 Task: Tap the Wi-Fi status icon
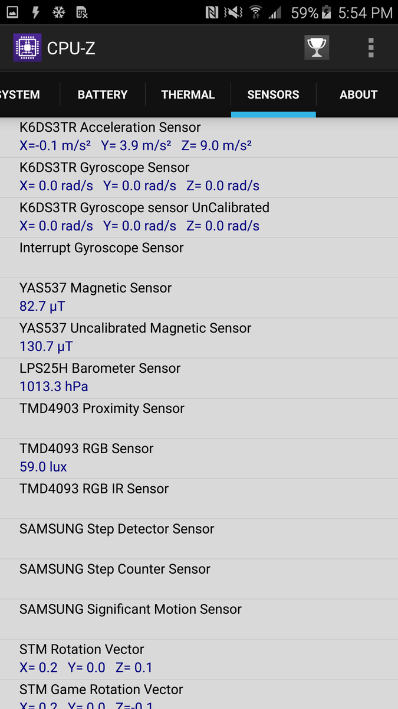pos(255,12)
